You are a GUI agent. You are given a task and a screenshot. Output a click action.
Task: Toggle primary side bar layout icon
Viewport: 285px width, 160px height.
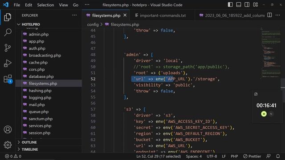click(230, 5)
